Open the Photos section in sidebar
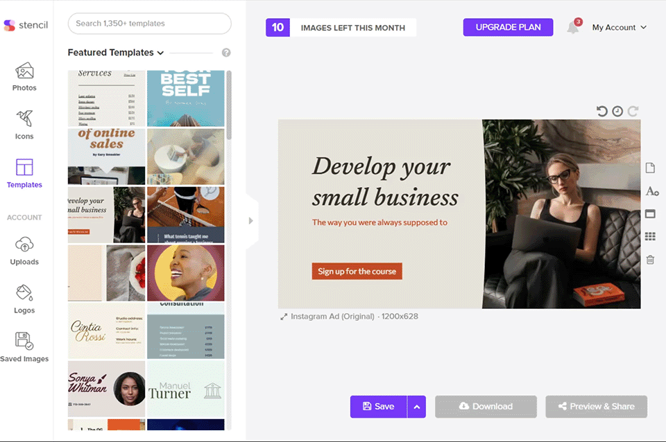666x442 pixels. coord(24,77)
